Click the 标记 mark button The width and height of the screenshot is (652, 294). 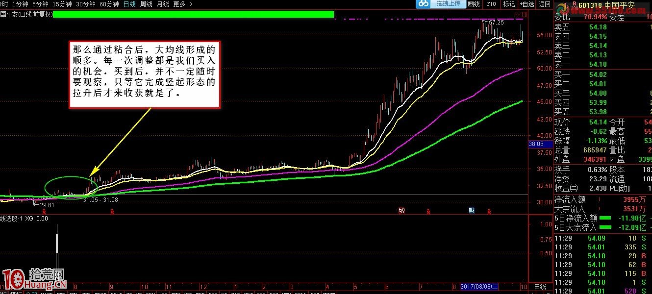coord(509,4)
